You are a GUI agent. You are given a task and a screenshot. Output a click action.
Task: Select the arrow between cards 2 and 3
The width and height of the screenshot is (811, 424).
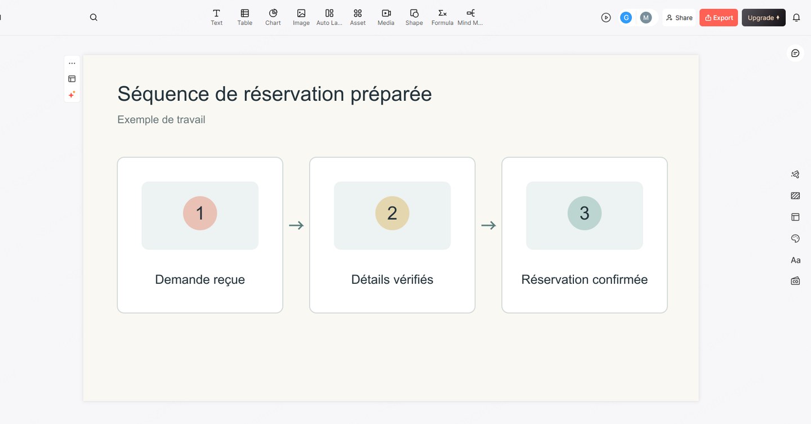(x=488, y=225)
